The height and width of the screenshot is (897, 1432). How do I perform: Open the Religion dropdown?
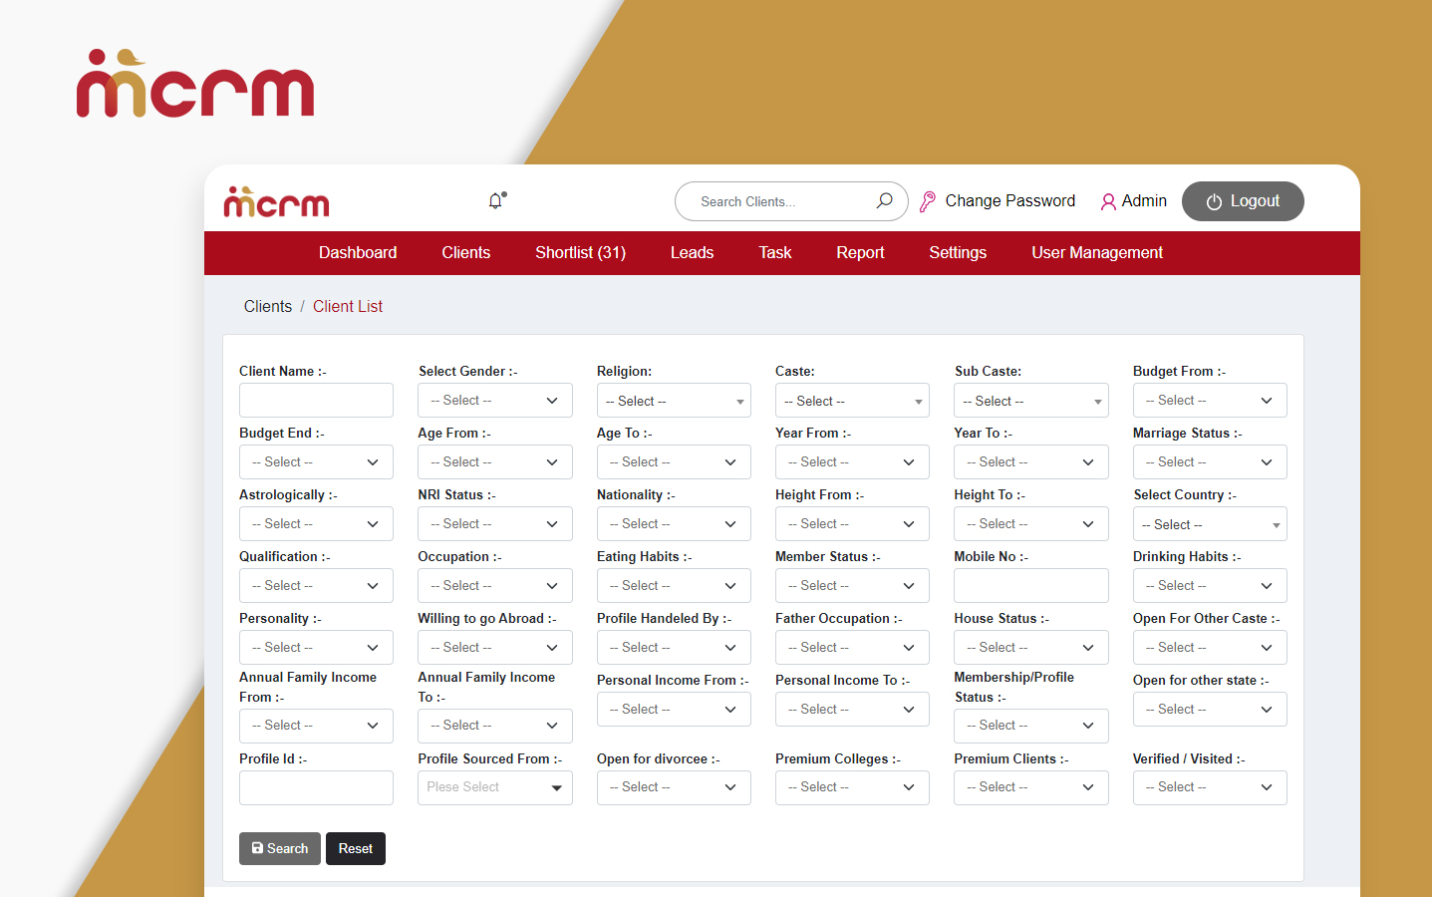pos(674,401)
